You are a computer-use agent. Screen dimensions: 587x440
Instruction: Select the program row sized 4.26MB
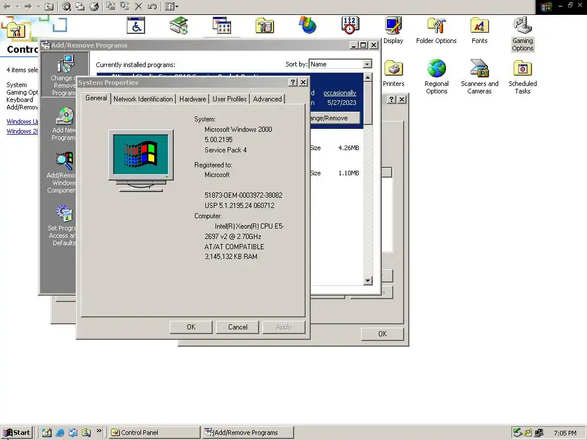click(x=336, y=148)
